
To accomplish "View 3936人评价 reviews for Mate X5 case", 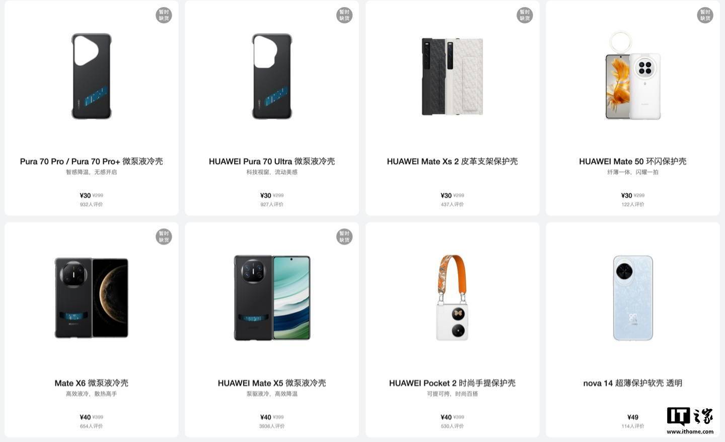I will click(x=272, y=426).
